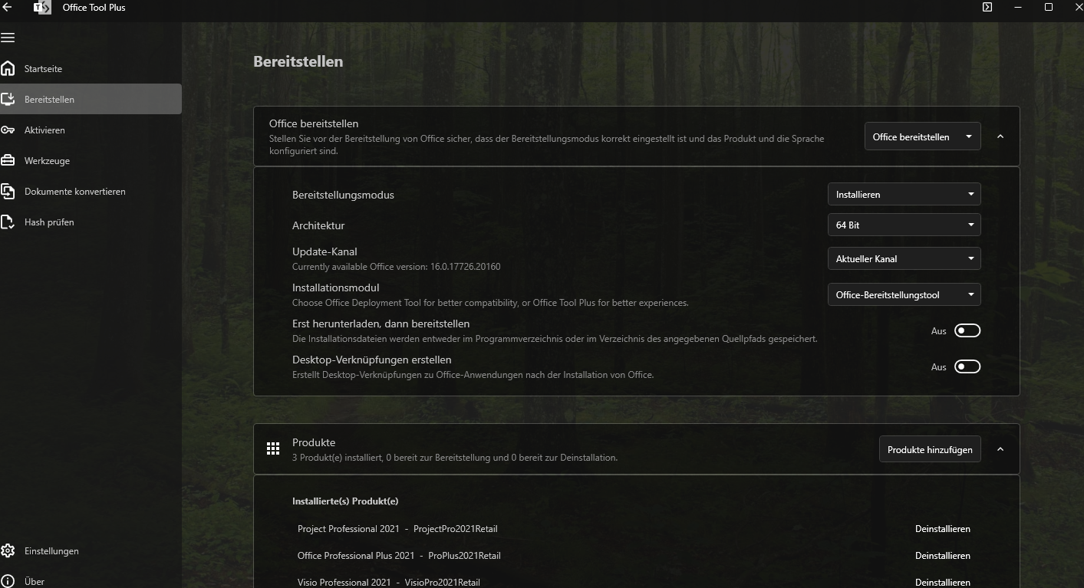Click the 3 Produkt(e) installiert status text
1084x588 pixels.
pos(455,458)
